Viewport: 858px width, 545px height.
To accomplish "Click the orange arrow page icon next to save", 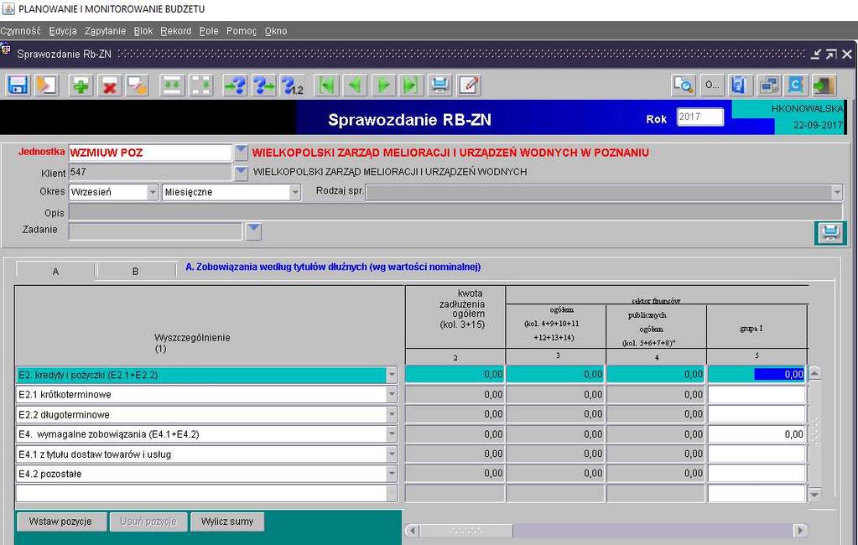I will 47,86.
